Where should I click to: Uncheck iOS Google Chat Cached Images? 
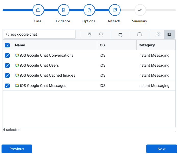pos(7,75)
